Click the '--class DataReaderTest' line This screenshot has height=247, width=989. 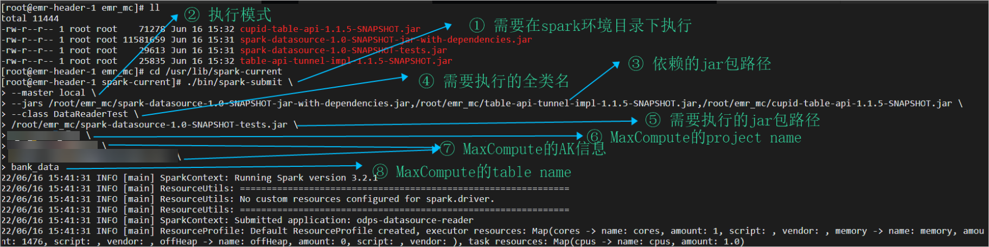pos(69,114)
